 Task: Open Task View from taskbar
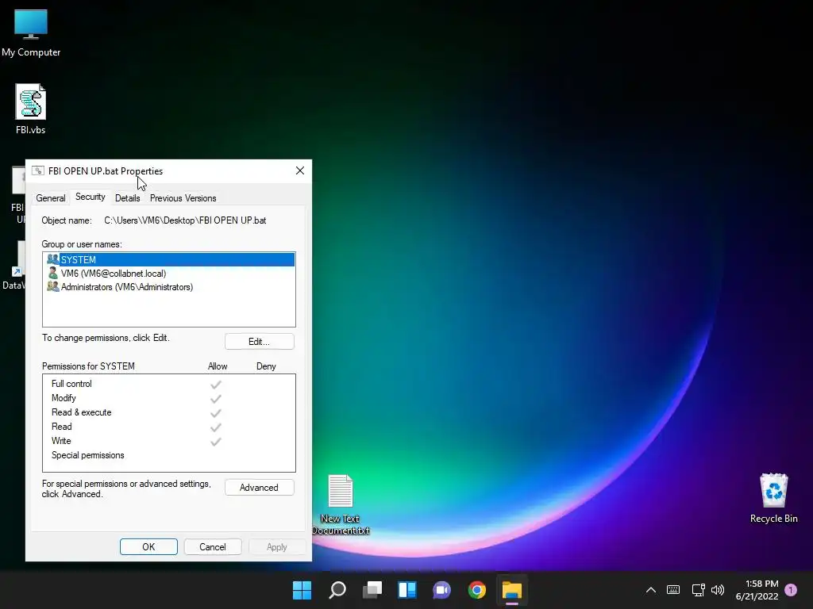(x=372, y=590)
